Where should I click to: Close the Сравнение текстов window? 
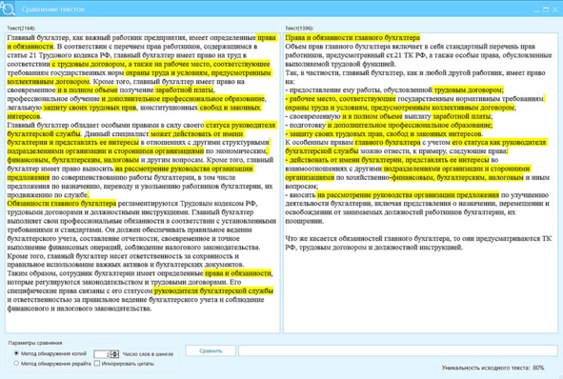pyautogui.click(x=555, y=10)
